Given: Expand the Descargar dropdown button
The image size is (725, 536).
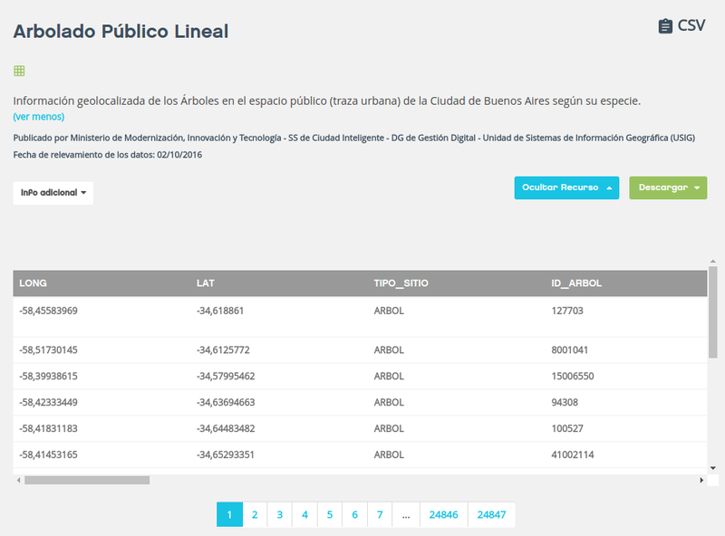Looking at the screenshot, I should pos(668,187).
